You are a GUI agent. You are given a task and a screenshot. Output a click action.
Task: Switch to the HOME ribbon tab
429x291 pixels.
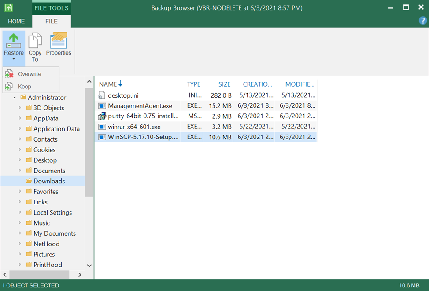[x=16, y=21]
